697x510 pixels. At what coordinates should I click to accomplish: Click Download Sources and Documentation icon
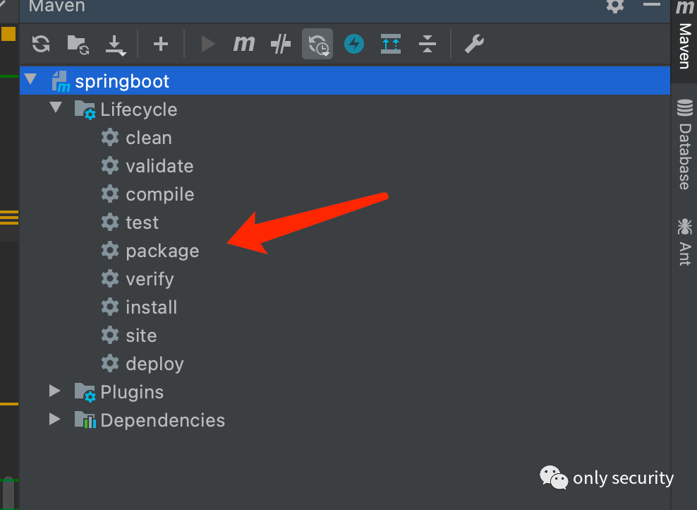coord(115,45)
